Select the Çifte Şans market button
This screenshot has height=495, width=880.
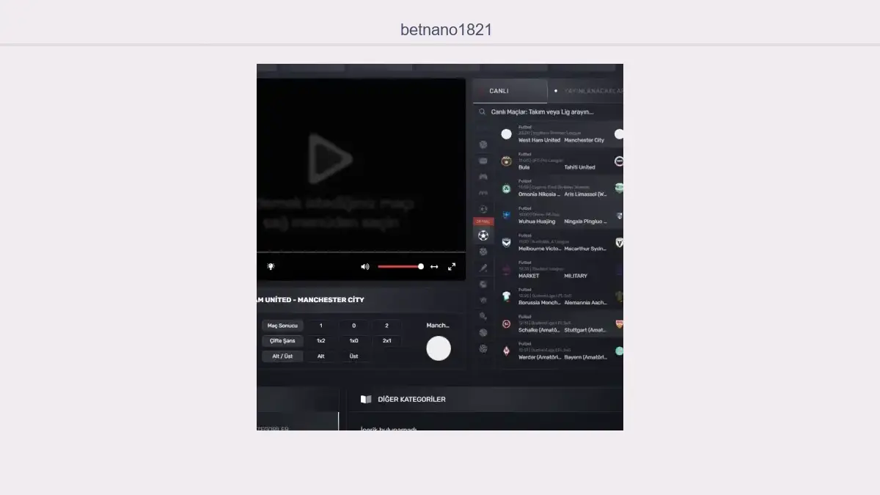click(x=282, y=341)
